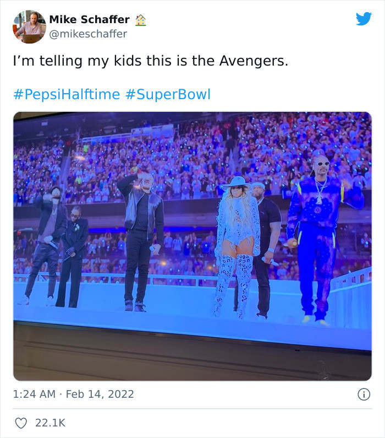Viewport: 385px width, 438px height.
Task: Like the tweet with heart icon
Action: tap(21, 423)
